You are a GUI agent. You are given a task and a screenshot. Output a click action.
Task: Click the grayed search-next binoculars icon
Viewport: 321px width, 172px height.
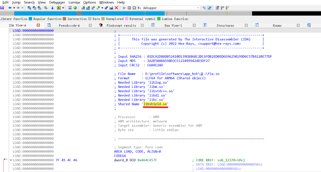[46, 8]
